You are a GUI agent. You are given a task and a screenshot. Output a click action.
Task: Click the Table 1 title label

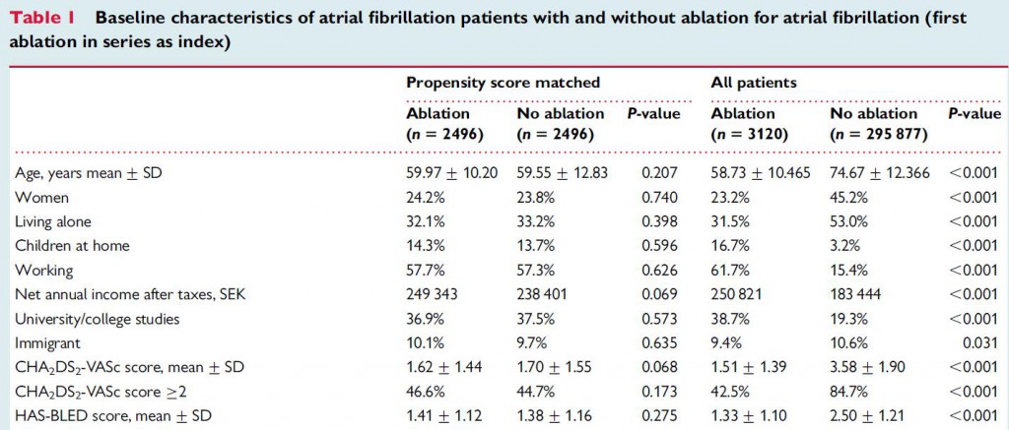[43, 20]
